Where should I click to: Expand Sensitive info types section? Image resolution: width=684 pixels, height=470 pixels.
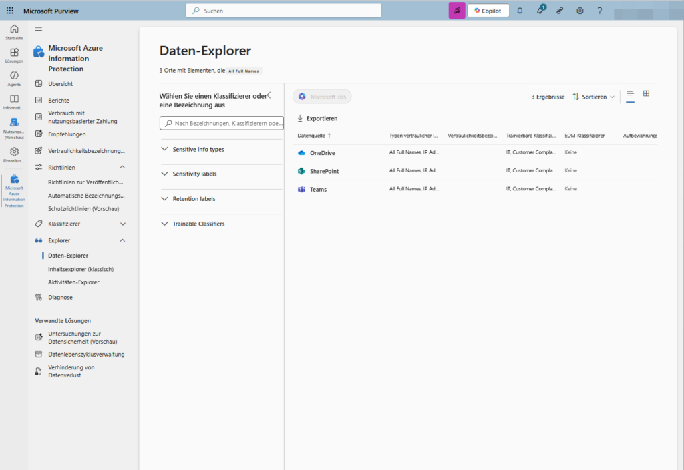click(198, 150)
